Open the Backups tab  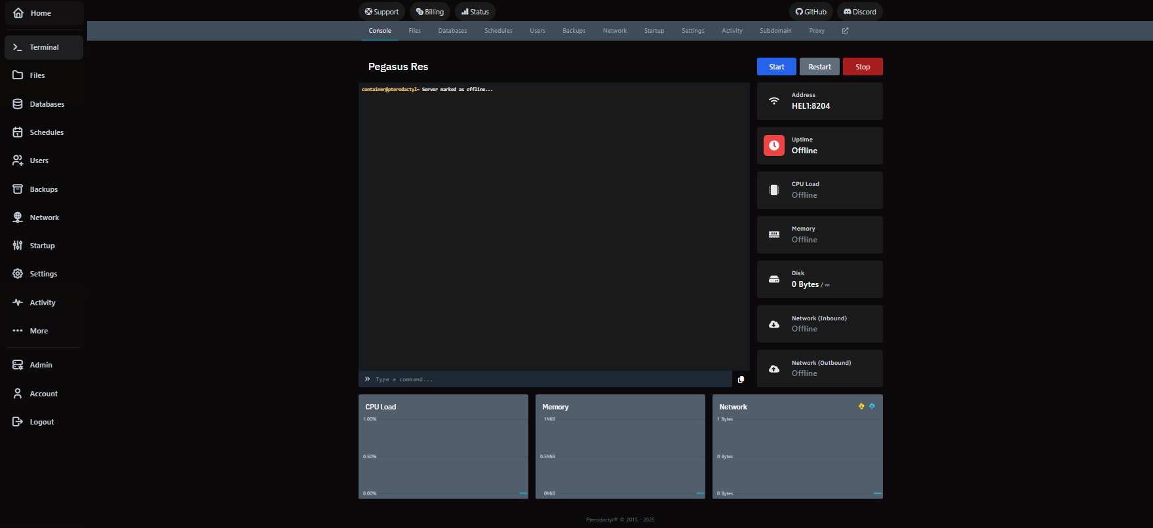pyautogui.click(x=574, y=31)
